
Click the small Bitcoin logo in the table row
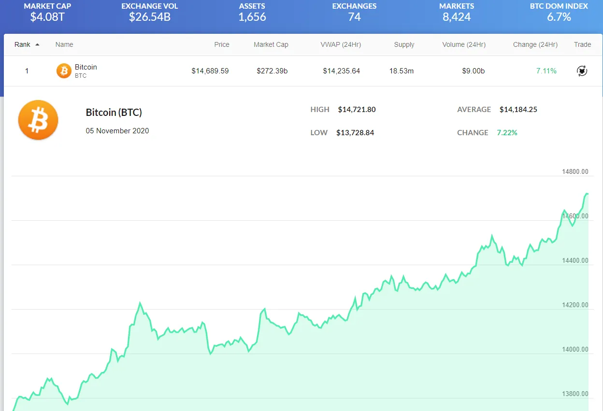(x=64, y=71)
